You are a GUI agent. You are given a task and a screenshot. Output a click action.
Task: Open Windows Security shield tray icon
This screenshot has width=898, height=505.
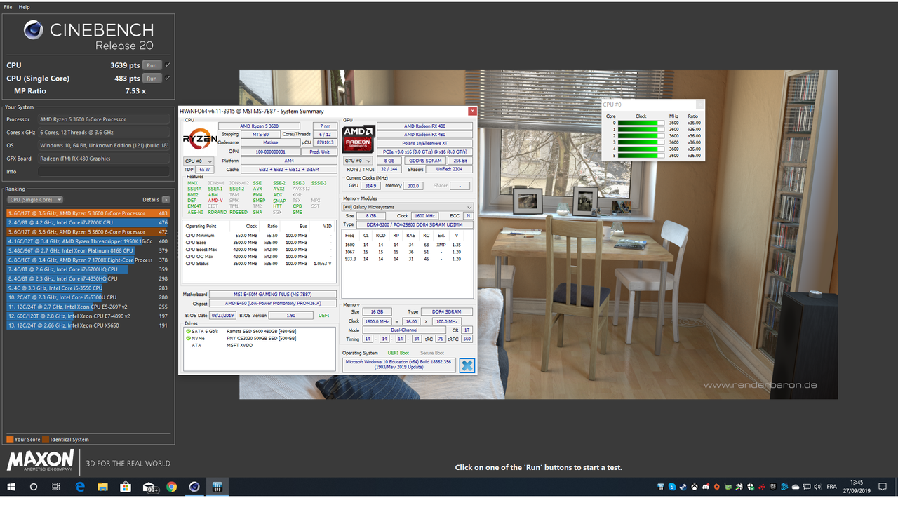click(751, 487)
